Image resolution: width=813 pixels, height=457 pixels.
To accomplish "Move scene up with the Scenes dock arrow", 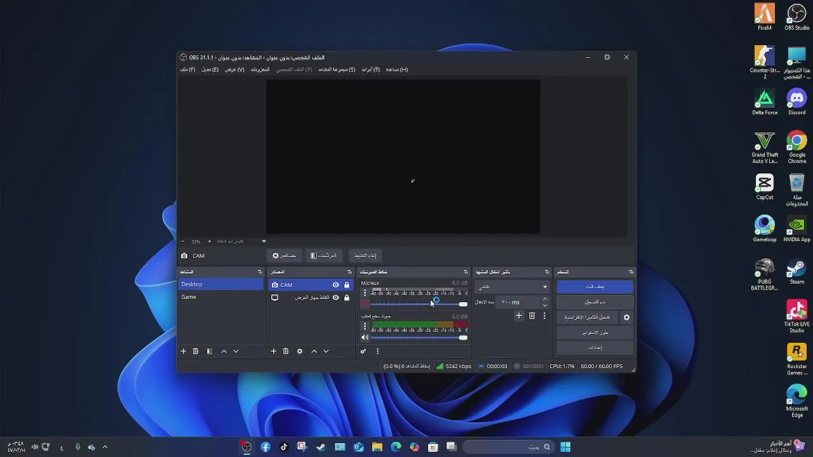I will tap(224, 351).
